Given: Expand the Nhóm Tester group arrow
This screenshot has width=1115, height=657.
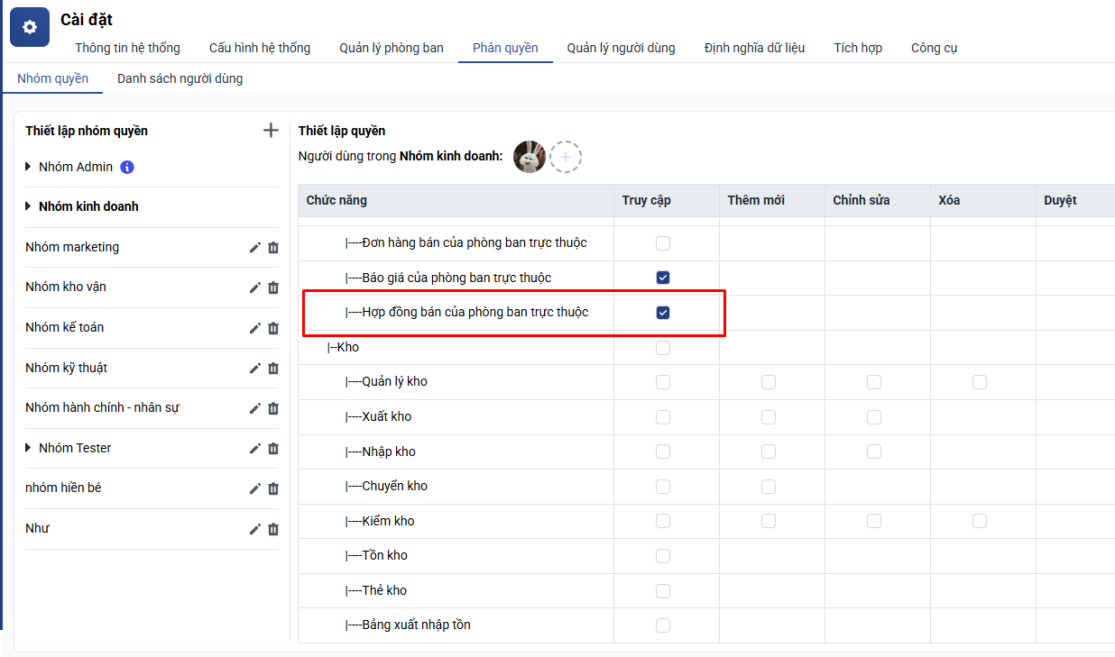Looking at the screenshot, I should click(x=29, y=448).
